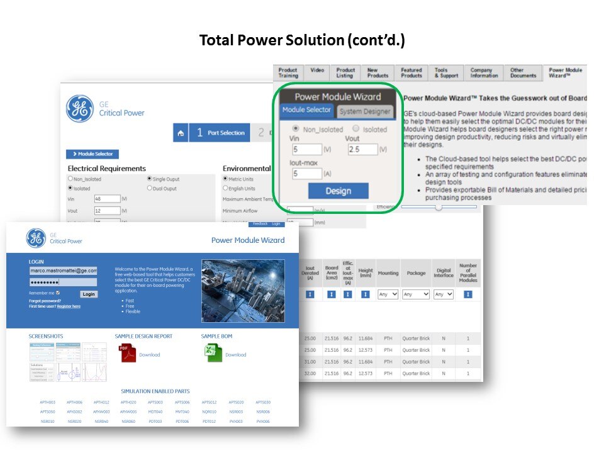Switch to the System Designer tab

[x=366, y=111]
